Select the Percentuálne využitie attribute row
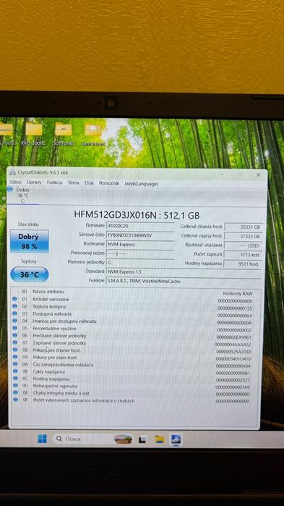This screenshot has width=284, height=506. [x=133, y=329]
